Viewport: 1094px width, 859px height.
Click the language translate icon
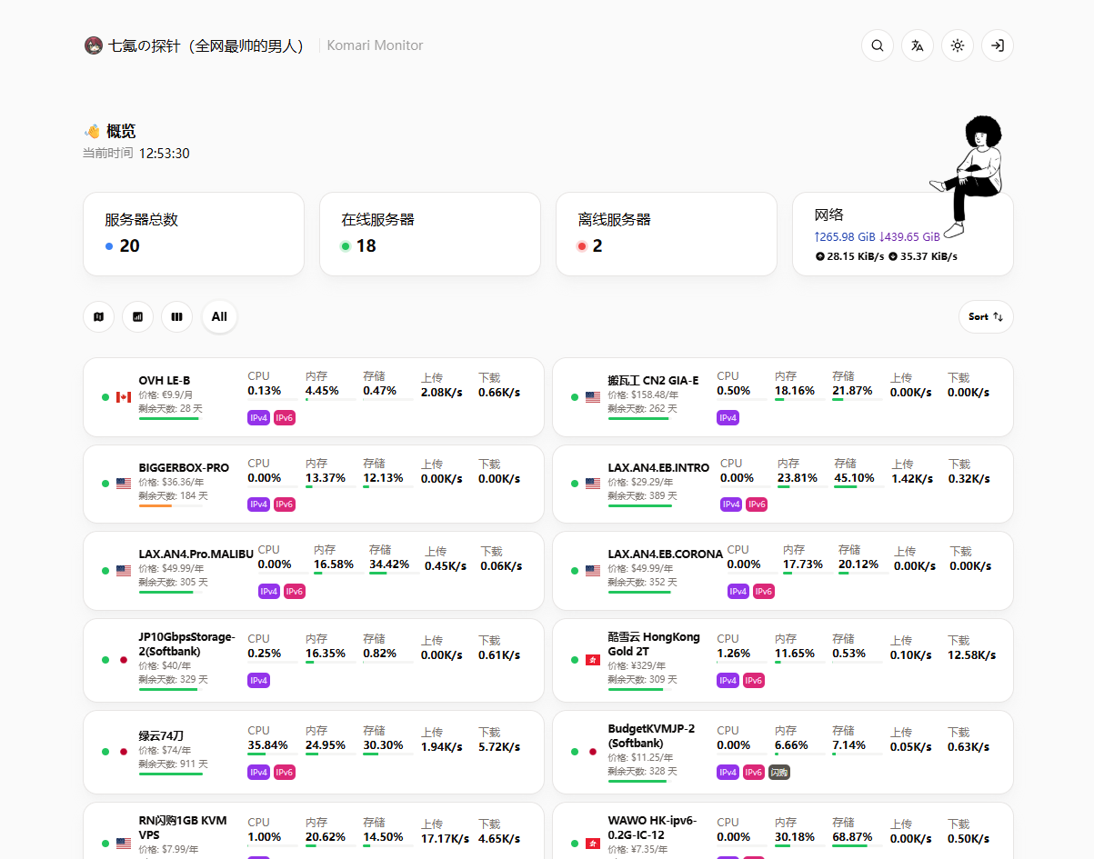click(917, 45)
